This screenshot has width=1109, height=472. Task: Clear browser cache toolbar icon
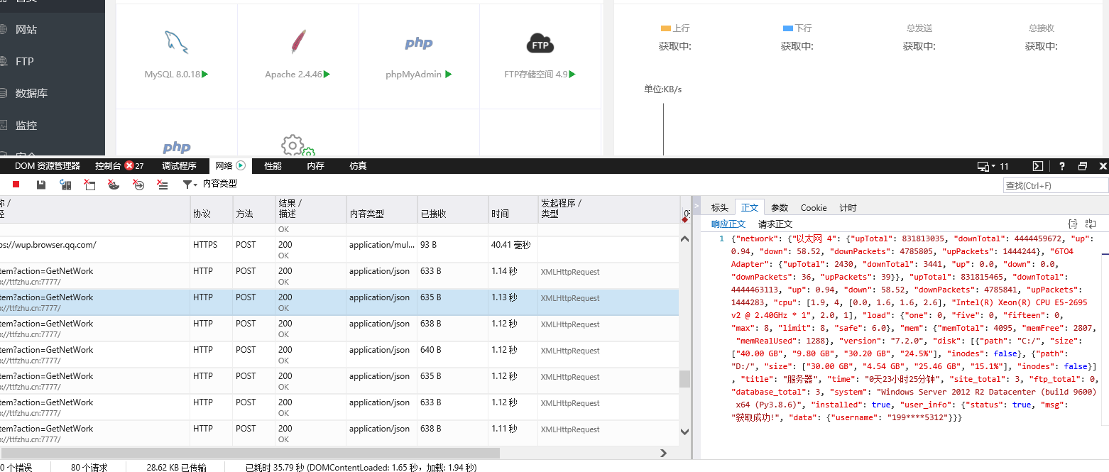[89, 185]
